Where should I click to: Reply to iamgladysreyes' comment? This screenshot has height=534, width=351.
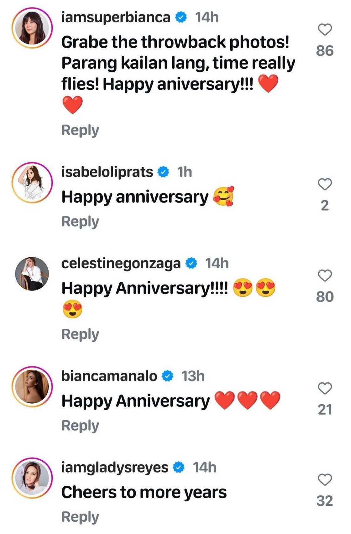pos(80,517)
